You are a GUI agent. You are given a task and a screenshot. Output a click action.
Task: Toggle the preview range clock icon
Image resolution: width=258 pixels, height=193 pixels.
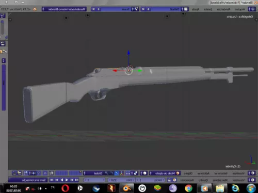174,180
